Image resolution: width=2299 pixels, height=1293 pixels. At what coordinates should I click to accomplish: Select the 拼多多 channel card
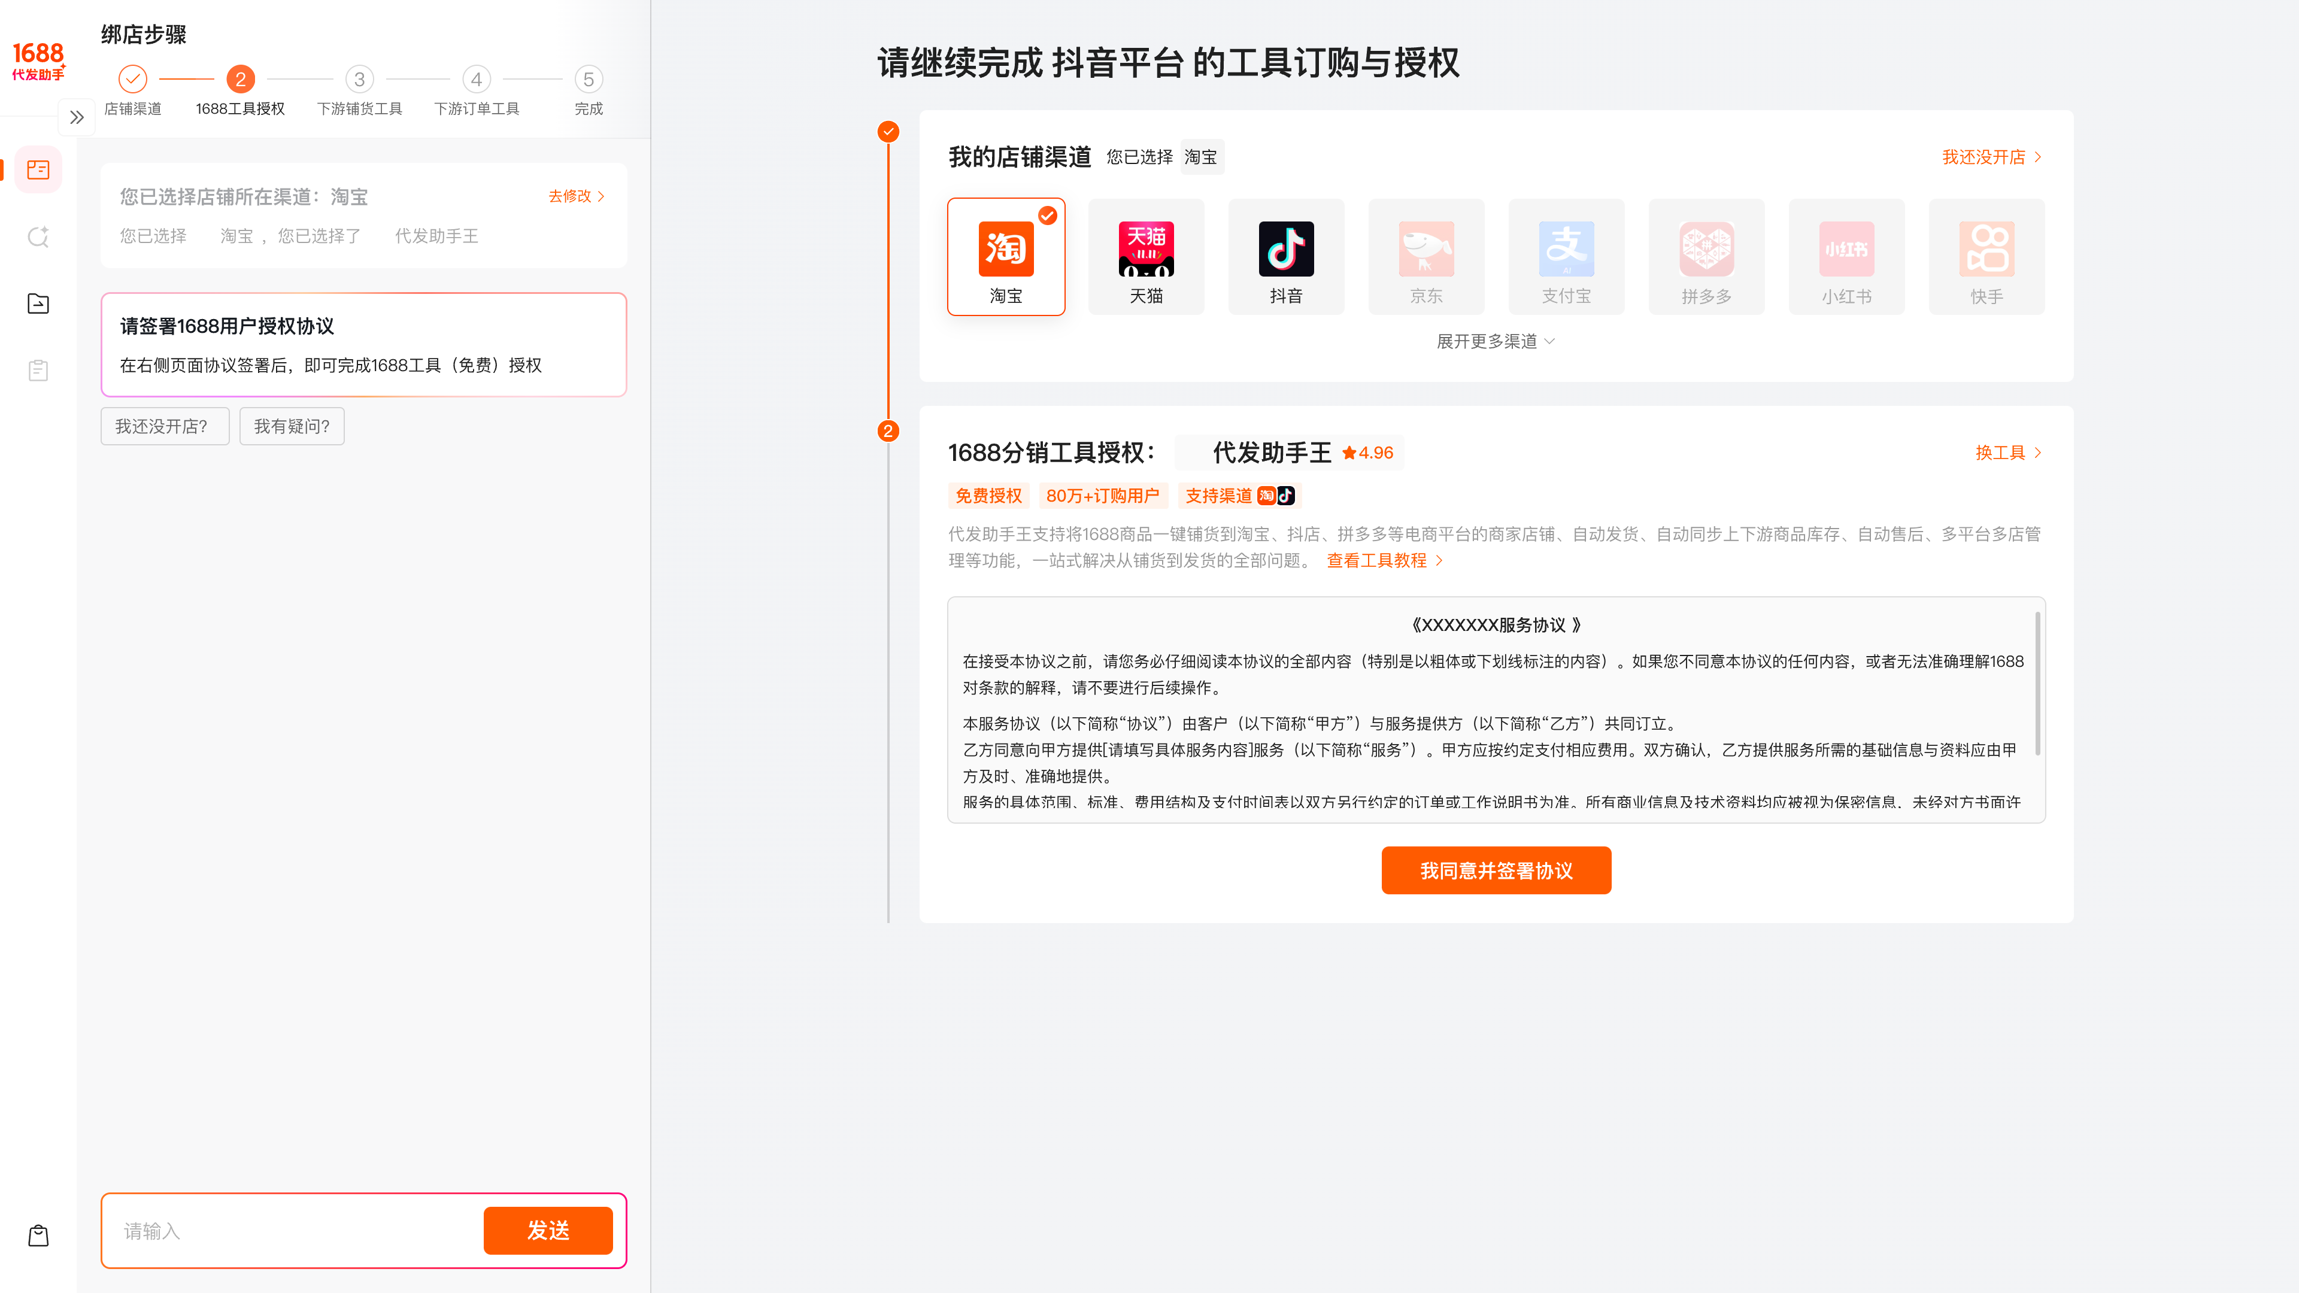pos(1706,257)
